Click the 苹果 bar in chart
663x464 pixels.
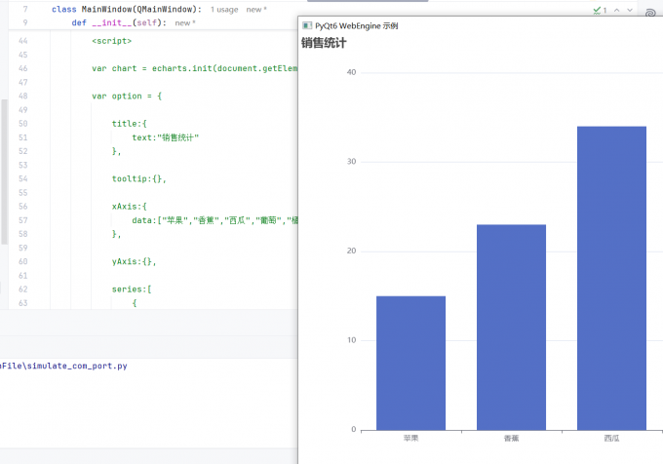(x=410, y=363)
